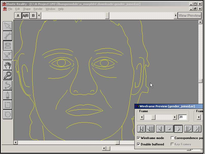
Task: Click the Elastic Reality title bar icon
Action: [x=4, y=4]
